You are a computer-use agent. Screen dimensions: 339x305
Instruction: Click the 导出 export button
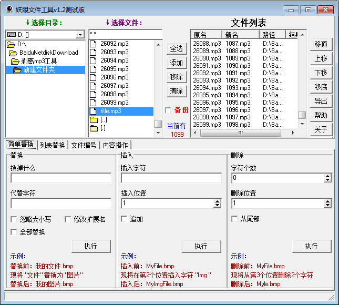click(321, 101)
